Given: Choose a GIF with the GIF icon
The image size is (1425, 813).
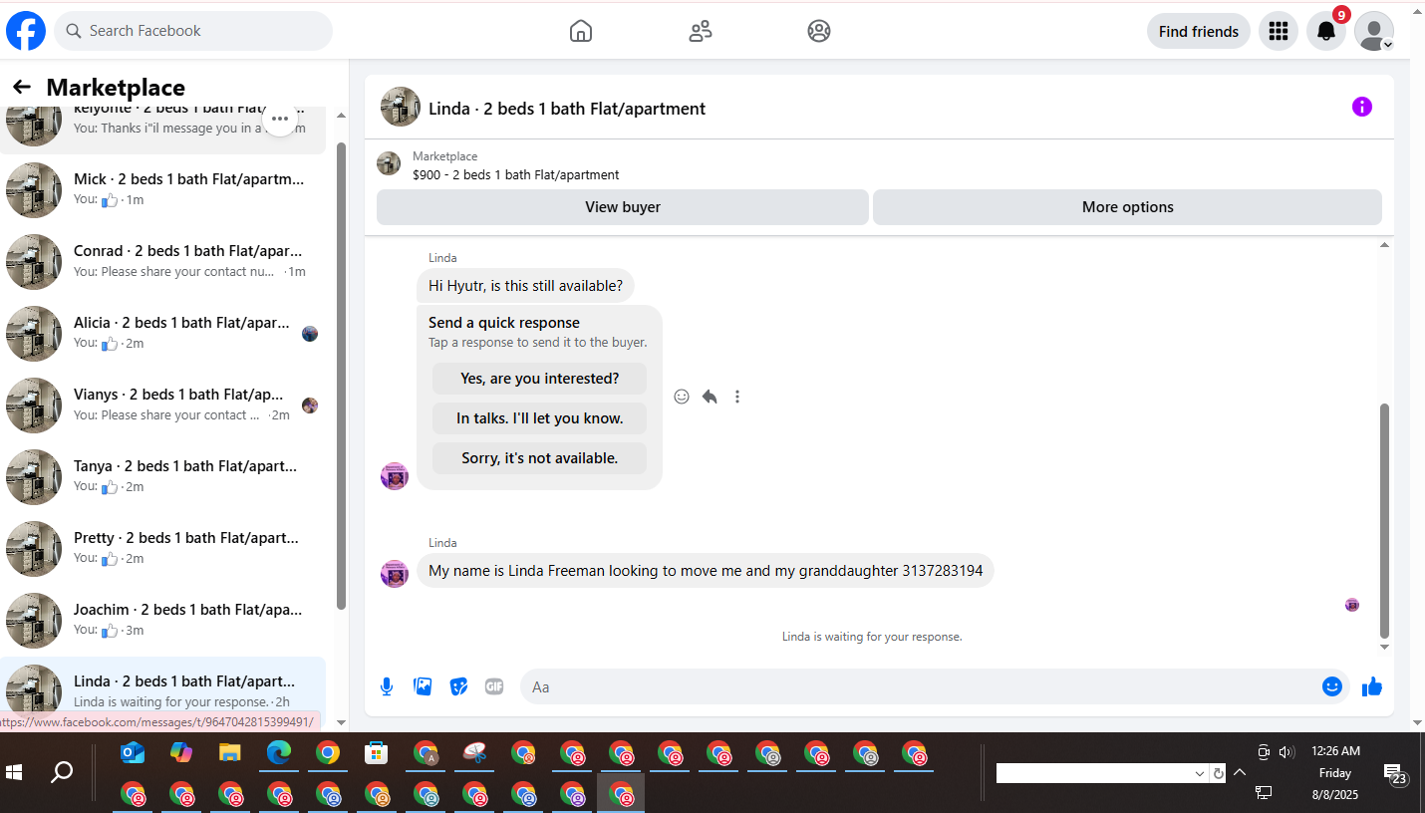Looking at the screenshot, I should tap(494, 686).
